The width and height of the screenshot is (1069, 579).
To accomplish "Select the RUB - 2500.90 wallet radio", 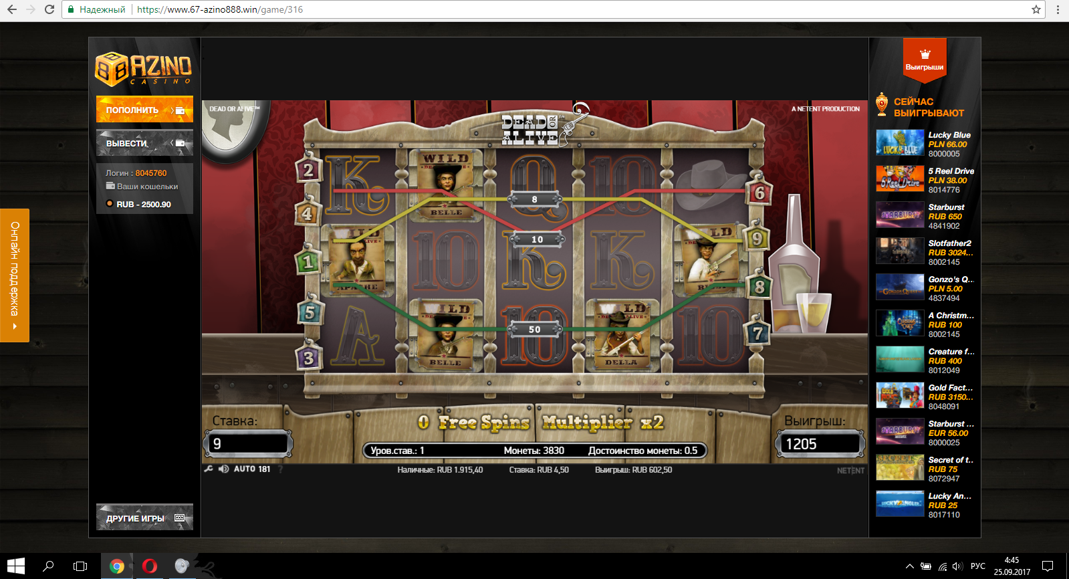I will 110,204.
